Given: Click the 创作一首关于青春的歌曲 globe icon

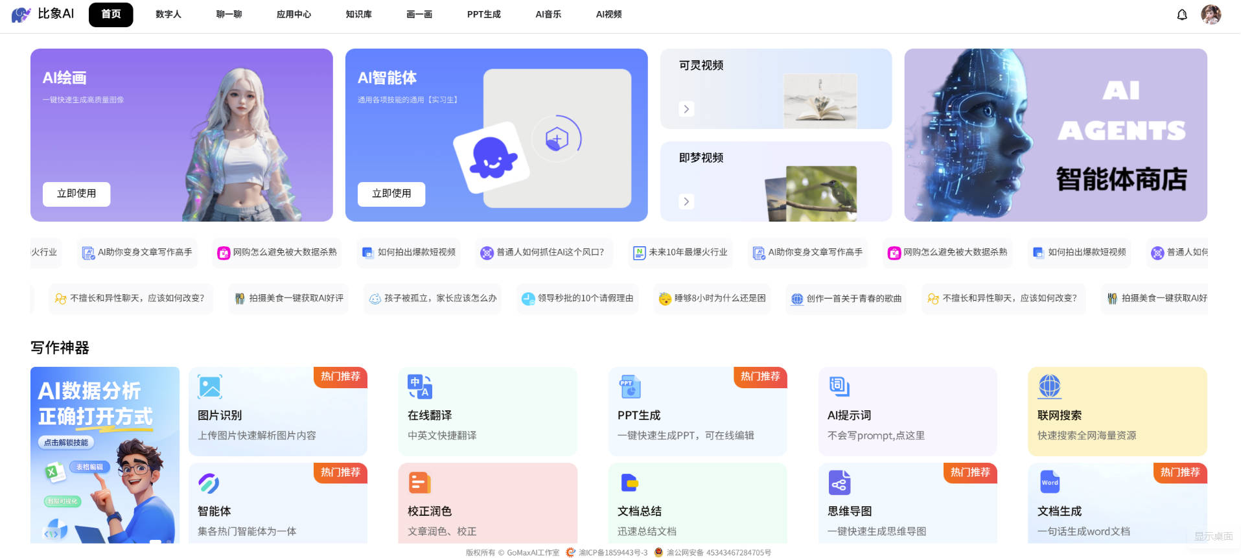Looking at the screenshot, I should click(x=797, y=299).
